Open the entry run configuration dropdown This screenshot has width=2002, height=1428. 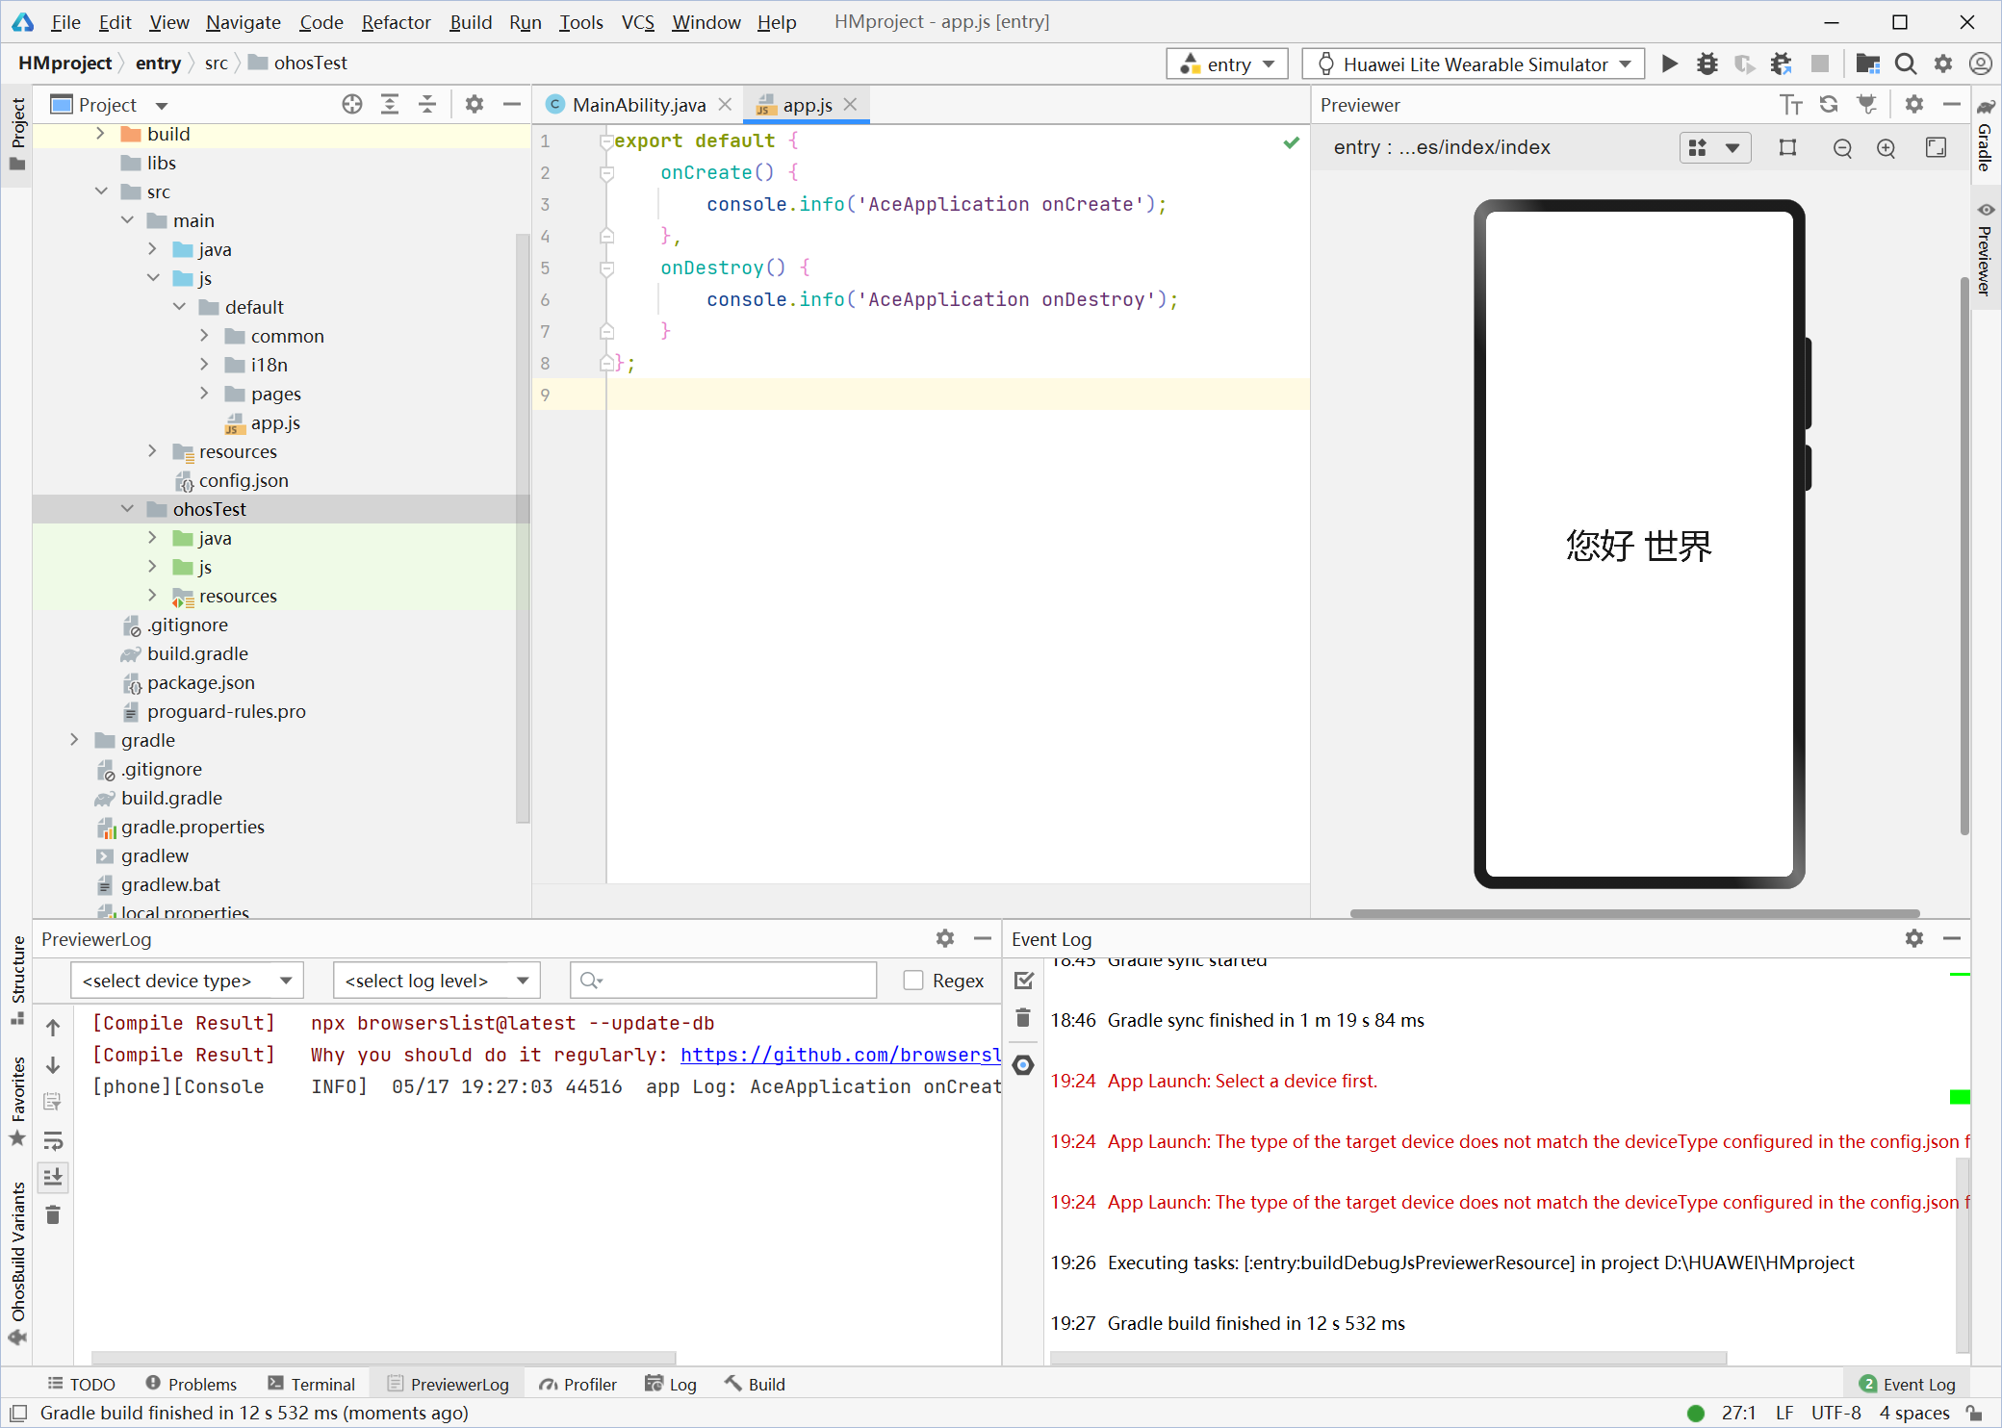point(1227,64)
